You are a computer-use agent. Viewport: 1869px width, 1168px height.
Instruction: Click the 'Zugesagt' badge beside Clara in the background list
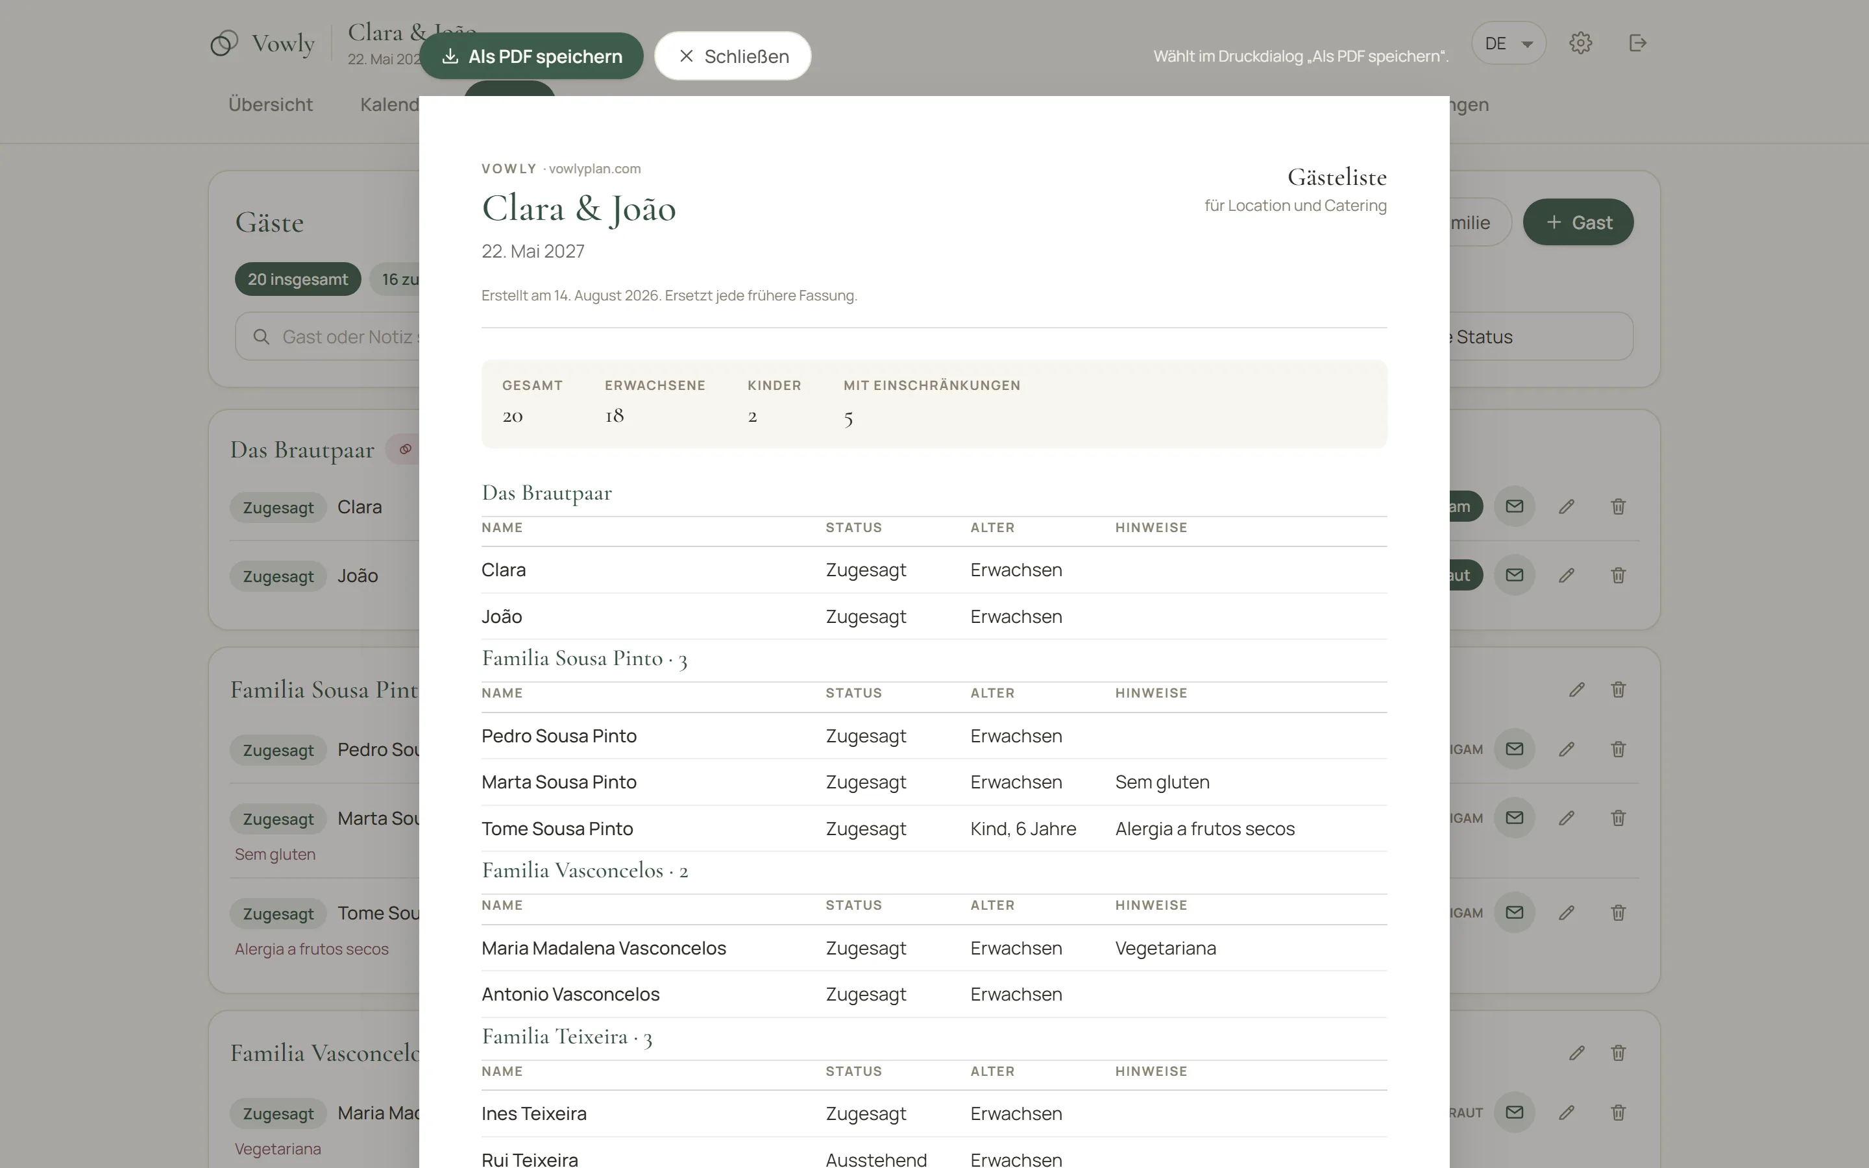point(278,507)
